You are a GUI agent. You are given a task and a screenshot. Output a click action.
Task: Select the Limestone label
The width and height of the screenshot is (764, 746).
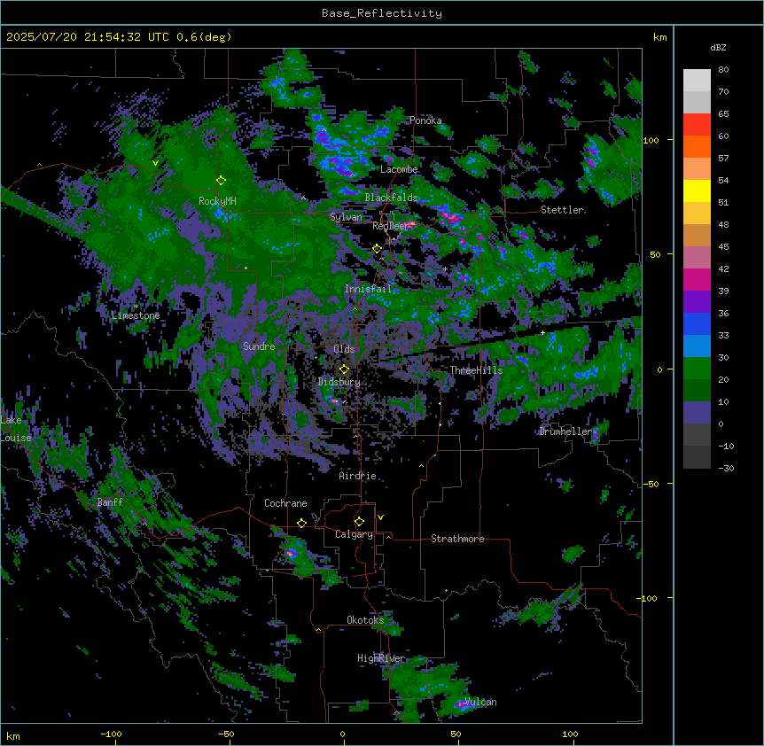pos(136,315)
